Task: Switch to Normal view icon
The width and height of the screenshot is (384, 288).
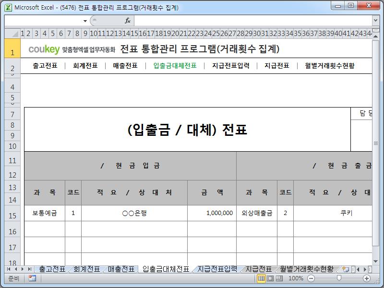Action: click(261, 278)
